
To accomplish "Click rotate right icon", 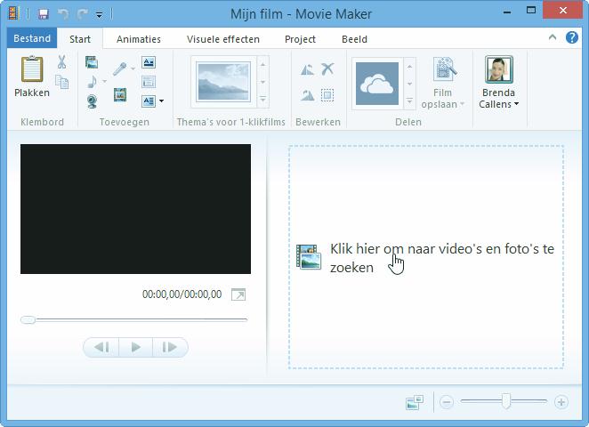I will click(307, 95).
